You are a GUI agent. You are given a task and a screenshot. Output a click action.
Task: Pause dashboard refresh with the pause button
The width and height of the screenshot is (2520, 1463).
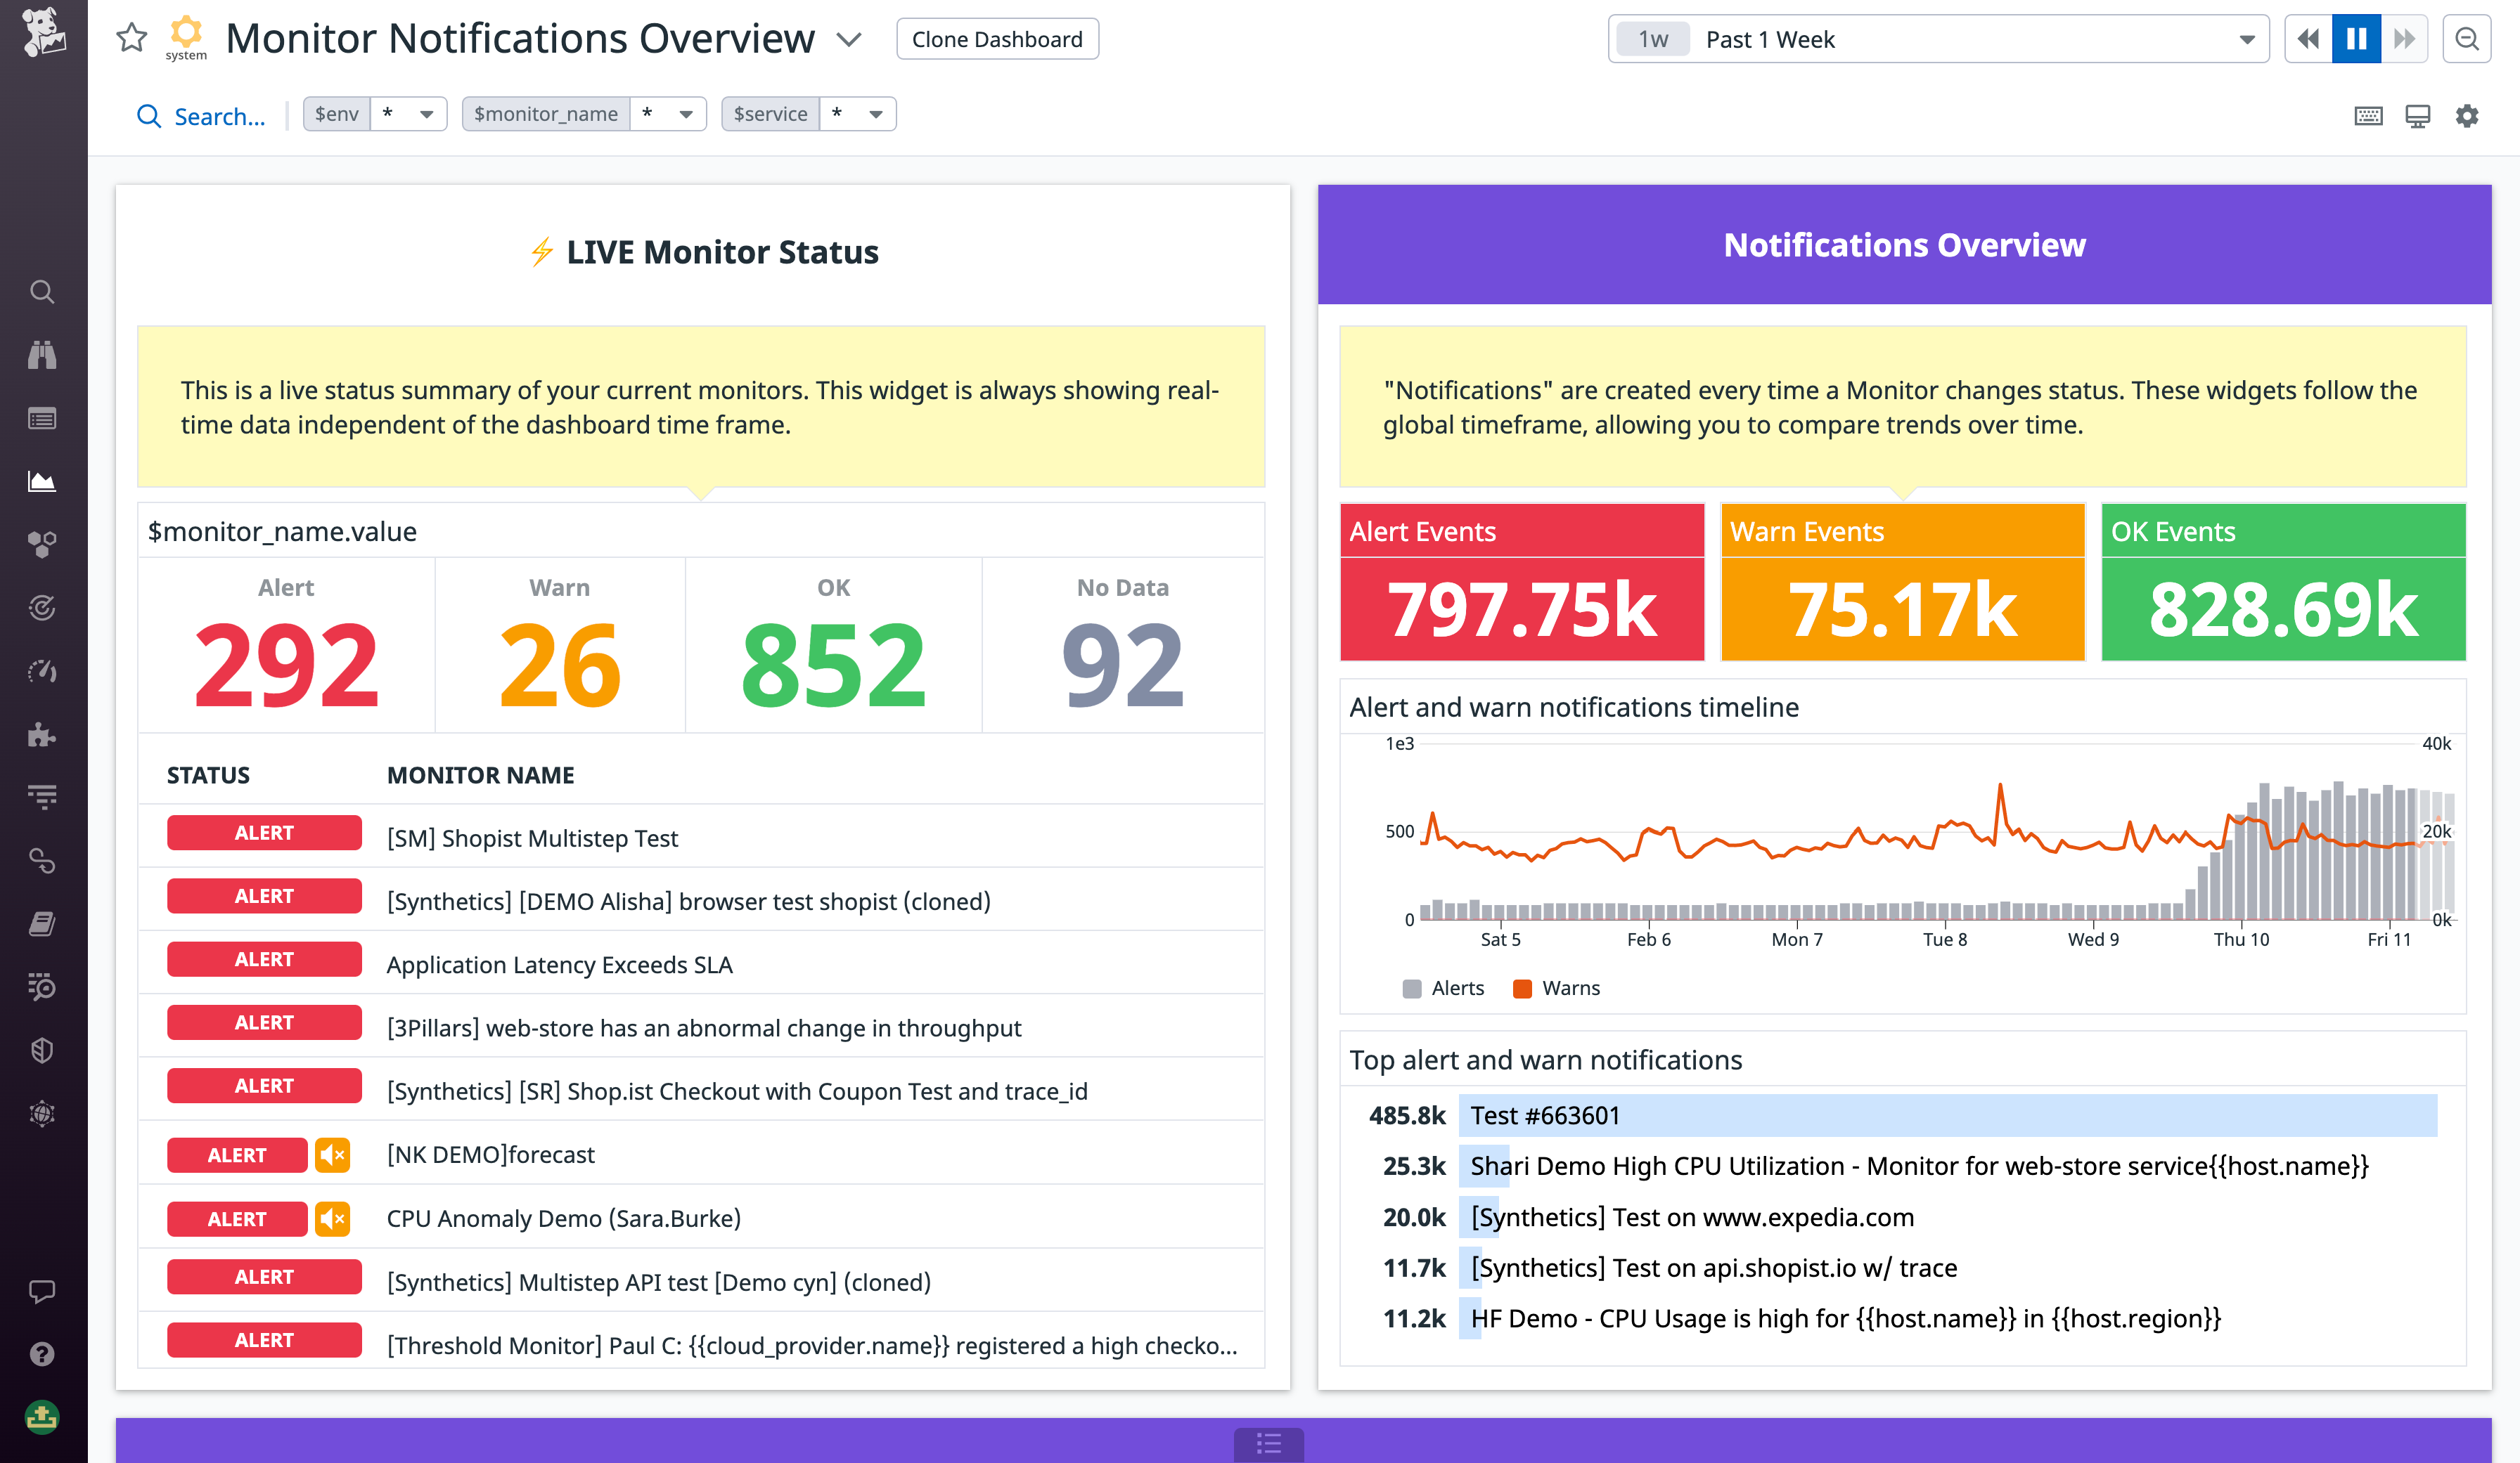(x=2357, y=38)
